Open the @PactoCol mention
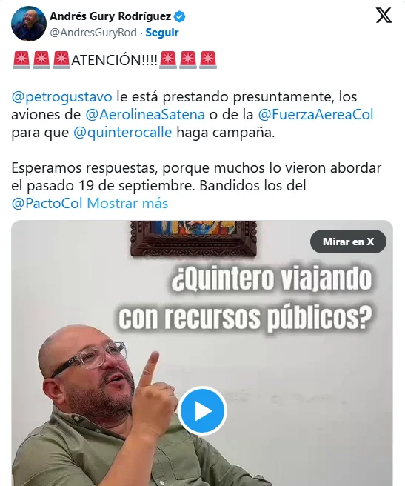Image resolution: width=405 pixels, height=486 pixels. pos(47,203)
